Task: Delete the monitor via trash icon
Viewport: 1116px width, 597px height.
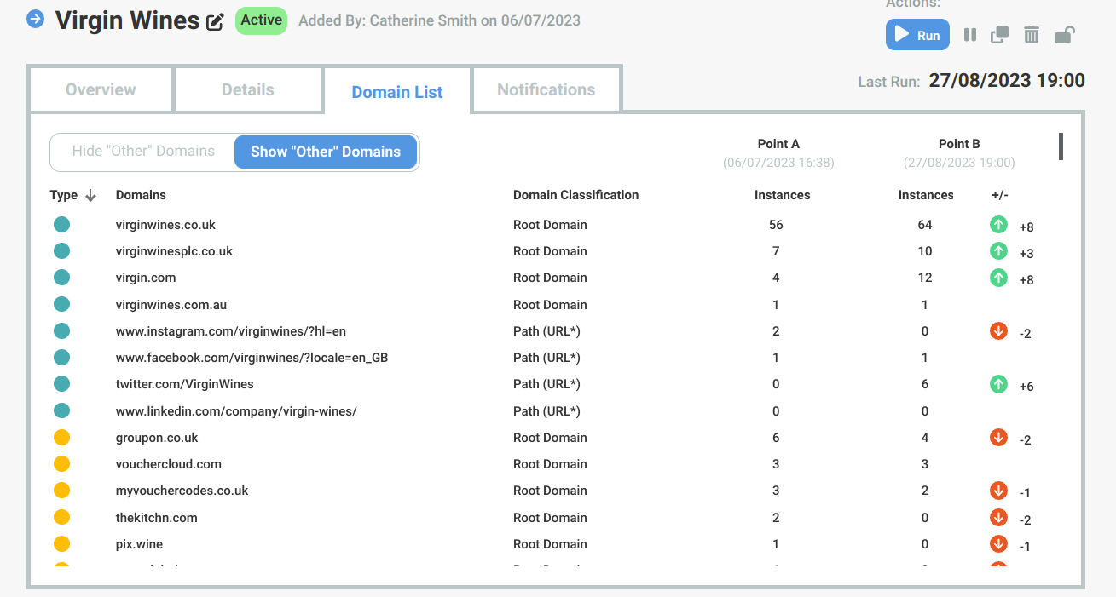Action: (x=1032, y=35)
